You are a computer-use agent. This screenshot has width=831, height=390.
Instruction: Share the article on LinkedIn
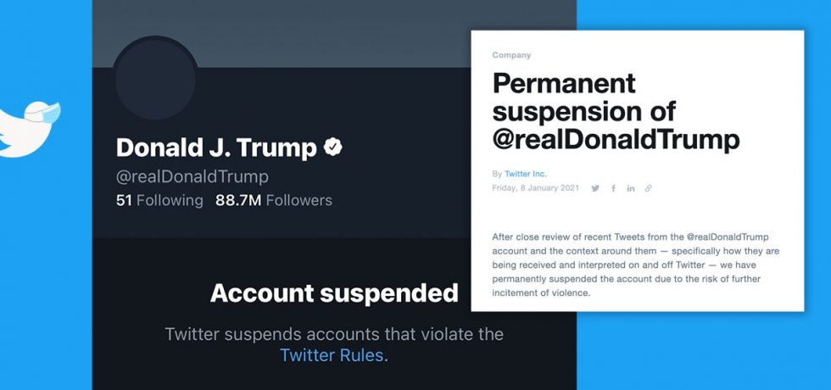(631, 188)
